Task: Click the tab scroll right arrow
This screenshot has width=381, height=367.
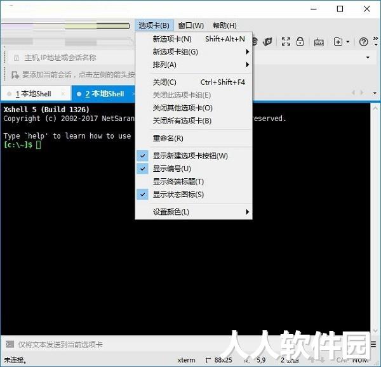Action: pyautogui.click(x=362, y=93)
